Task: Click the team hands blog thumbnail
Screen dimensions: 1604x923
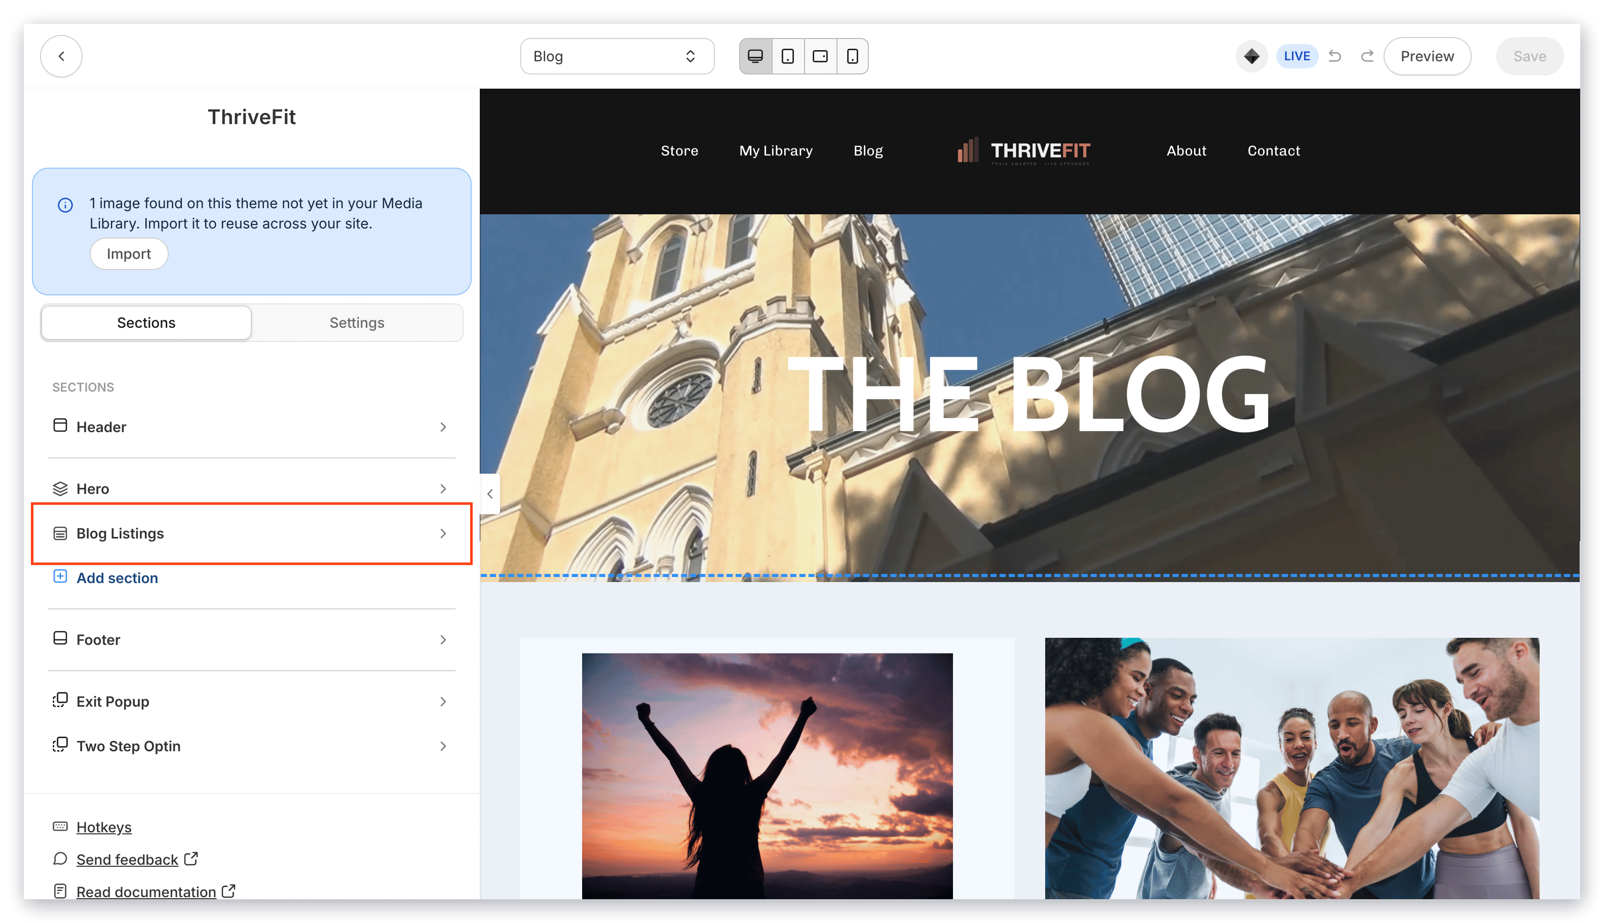Action: tap(1291, 767)
